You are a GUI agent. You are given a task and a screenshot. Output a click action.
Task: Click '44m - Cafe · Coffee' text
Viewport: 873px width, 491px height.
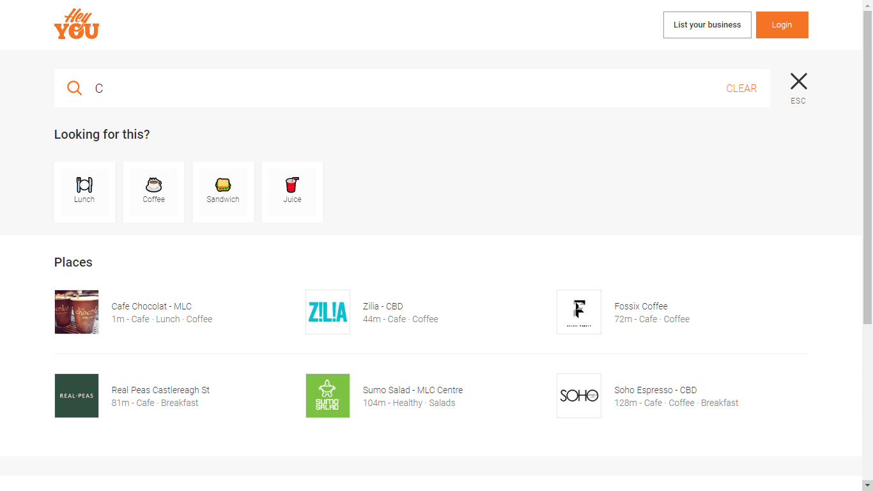point(401,319)
